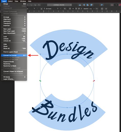Screen dimensions: 121x132
Task: Choose Rasterise... menu entry
Action: [x=14, y=64]
